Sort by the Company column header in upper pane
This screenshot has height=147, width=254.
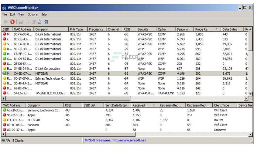click(x=51, y=29)
